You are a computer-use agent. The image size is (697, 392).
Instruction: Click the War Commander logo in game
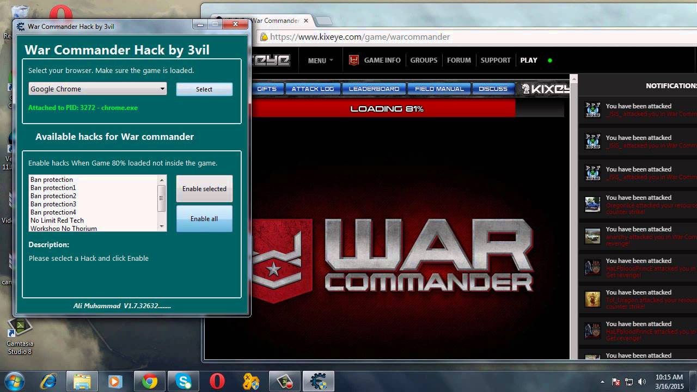(393, 260)
